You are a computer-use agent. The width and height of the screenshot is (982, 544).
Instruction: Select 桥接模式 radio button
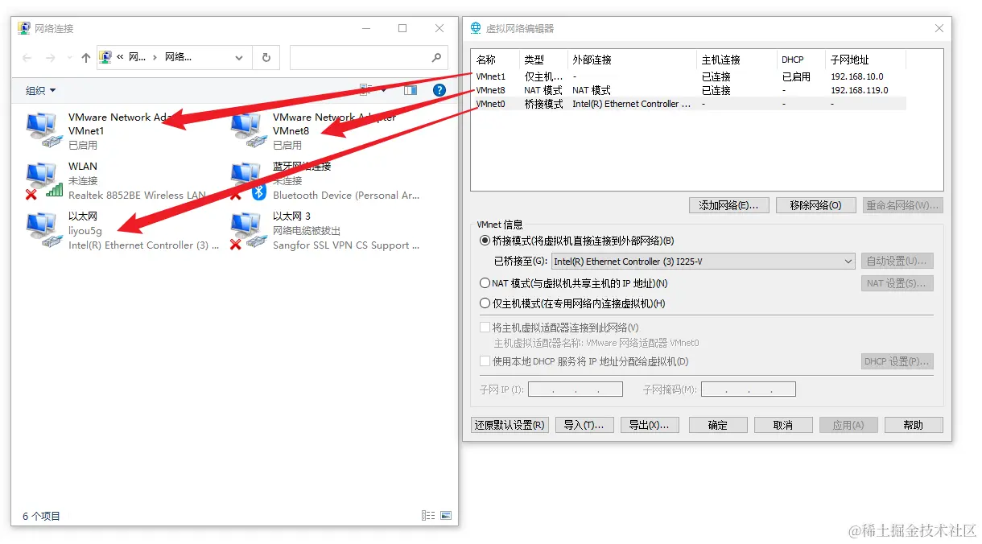(x=485, y=241)
